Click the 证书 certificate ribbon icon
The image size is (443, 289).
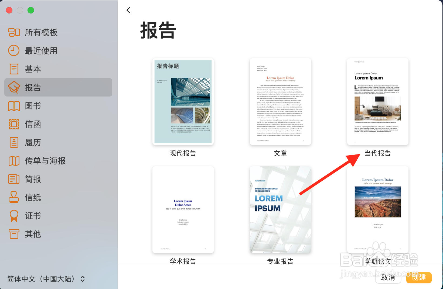click(14, 216)
